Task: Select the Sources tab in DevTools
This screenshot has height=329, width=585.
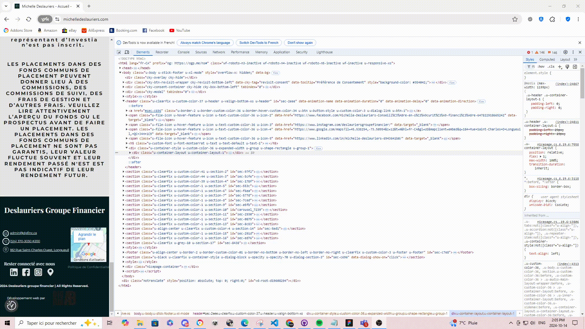Action: [201, 52]
